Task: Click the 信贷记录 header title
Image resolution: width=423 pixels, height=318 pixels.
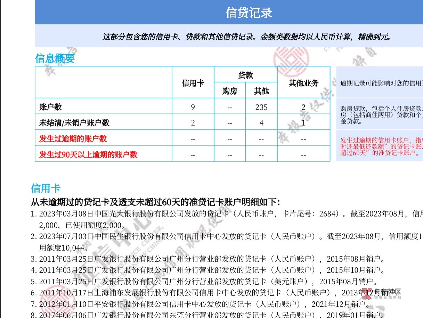Action: (x=249, y=13)
